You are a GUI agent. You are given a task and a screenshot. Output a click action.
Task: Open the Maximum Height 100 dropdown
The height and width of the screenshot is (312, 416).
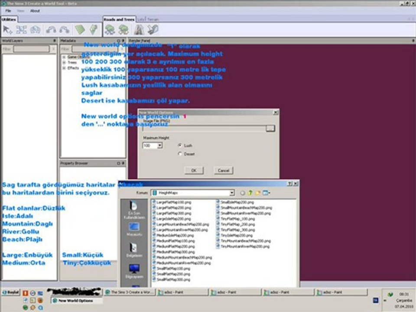coord(160,146)
